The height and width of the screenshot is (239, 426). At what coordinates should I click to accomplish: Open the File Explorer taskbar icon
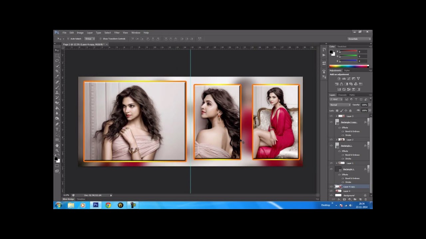(x=71, y=205)
